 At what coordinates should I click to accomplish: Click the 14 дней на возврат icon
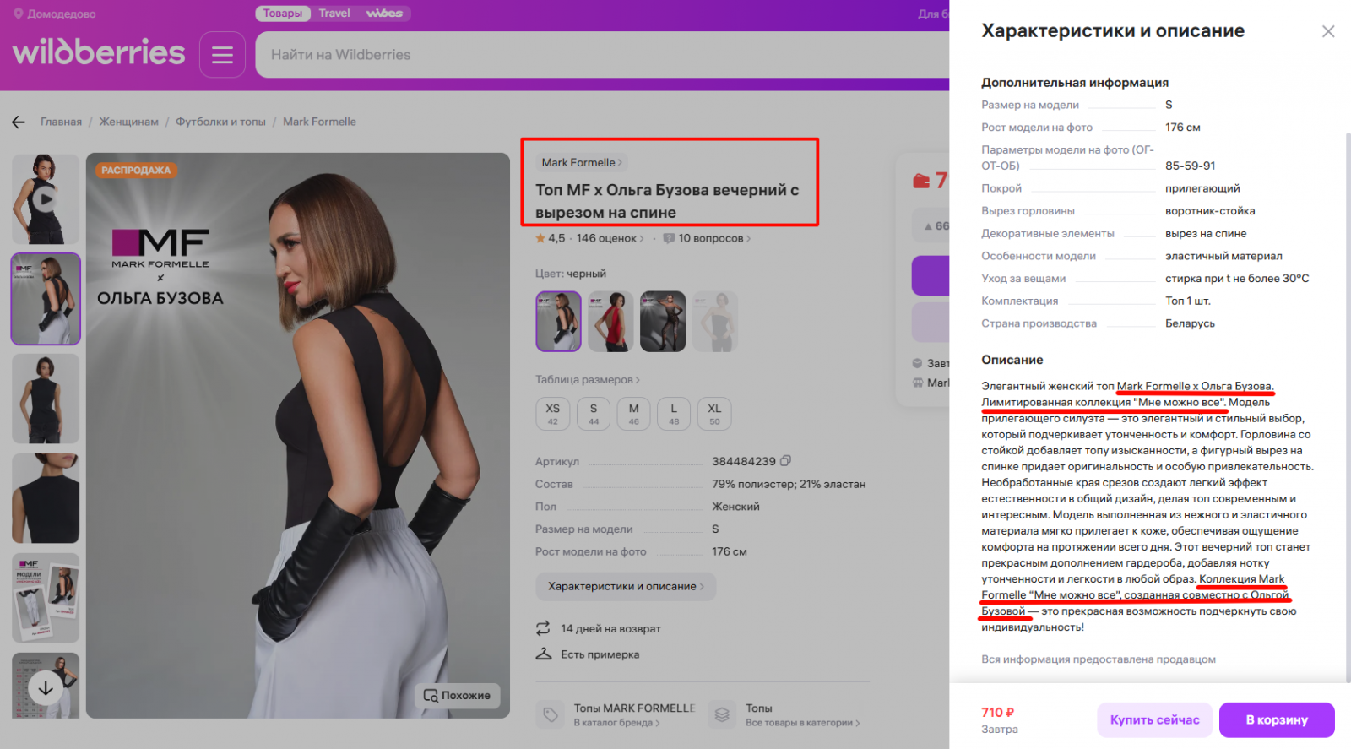(x=543, y=628)
